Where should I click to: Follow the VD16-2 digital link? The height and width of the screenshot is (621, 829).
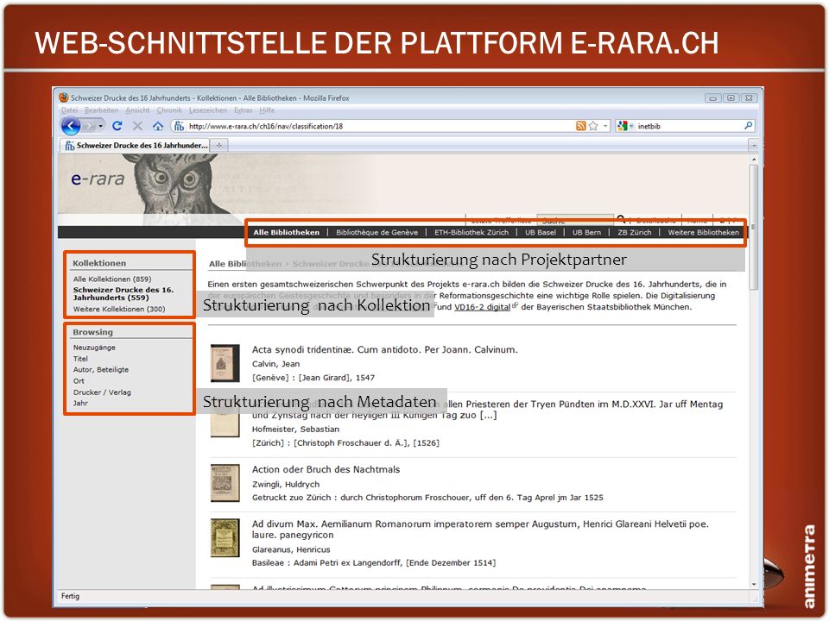click(482, 307)
